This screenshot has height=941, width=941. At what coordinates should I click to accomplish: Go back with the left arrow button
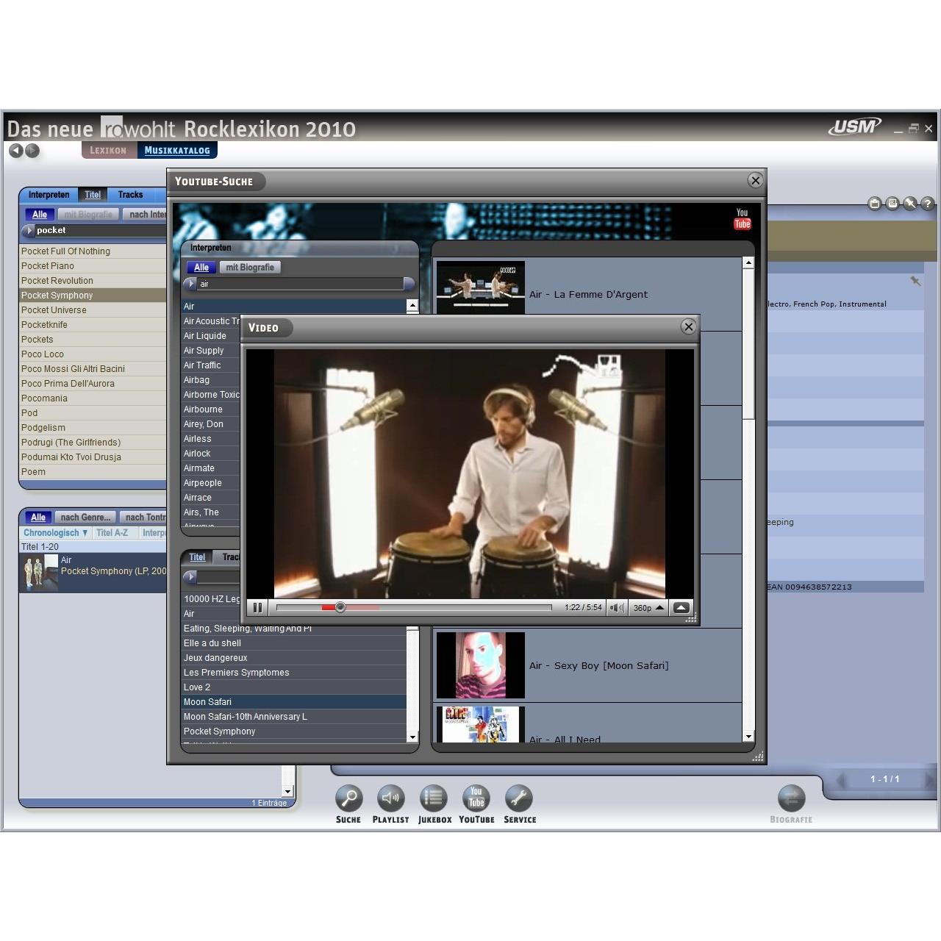(x=16, y=151)
